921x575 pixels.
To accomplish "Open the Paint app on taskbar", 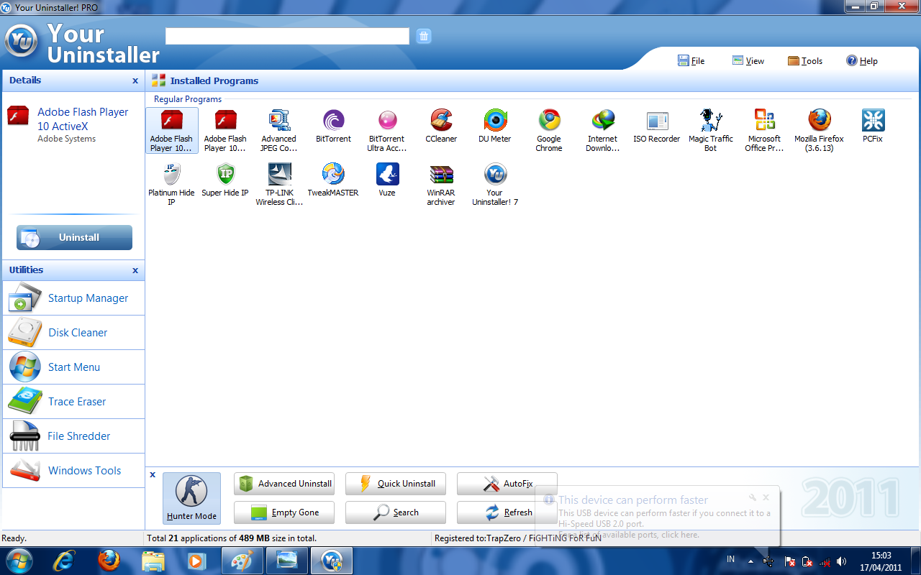I will [x=242, y=560].
